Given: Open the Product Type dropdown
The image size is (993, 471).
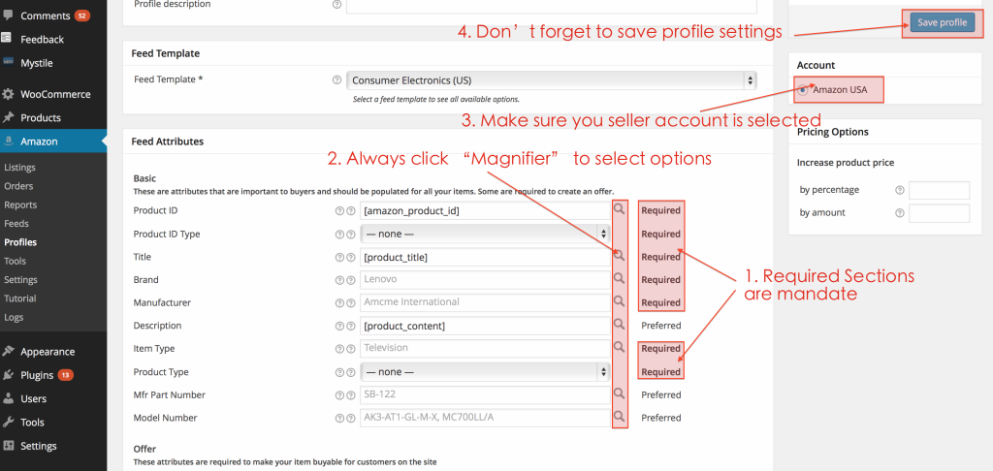Looking at the screenshot, I should [x=484, y=372].
